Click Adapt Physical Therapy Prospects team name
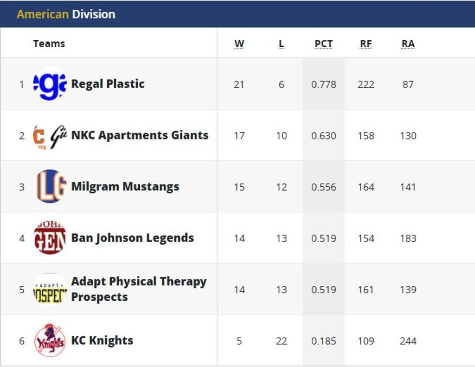475x367 pixels. pyautogui.click(x=139, y=289)
